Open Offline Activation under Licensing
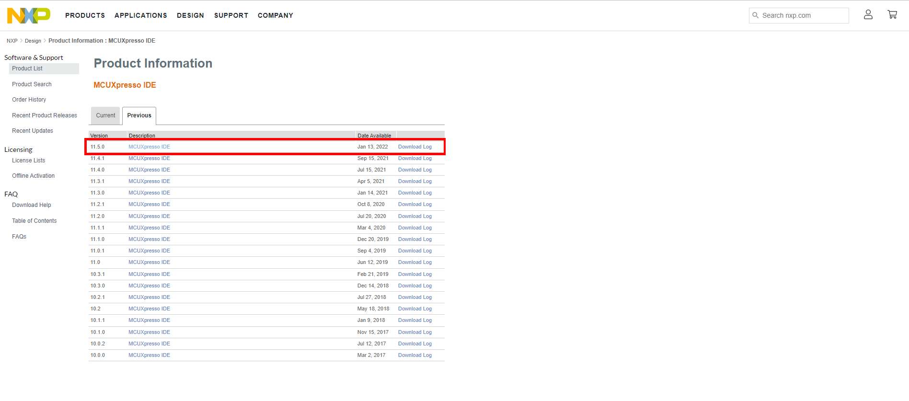909x401 pixels. click(33, 176)
